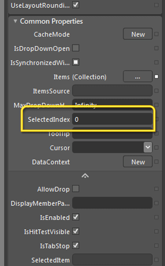The height and width of the screenshot is (266, 165).
Task: Open advanced options marker for DataContext
Action: click(156, 162)
